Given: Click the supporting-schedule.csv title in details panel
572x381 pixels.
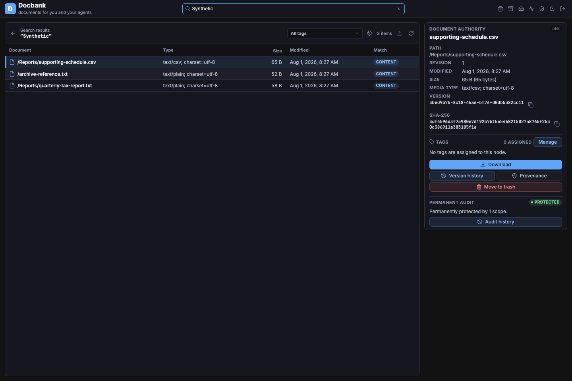Looking at the screenshot, I should 464,37.
